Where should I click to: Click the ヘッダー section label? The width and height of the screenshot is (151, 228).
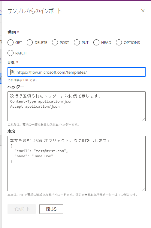pyautogui.click(x=16, y=87)
